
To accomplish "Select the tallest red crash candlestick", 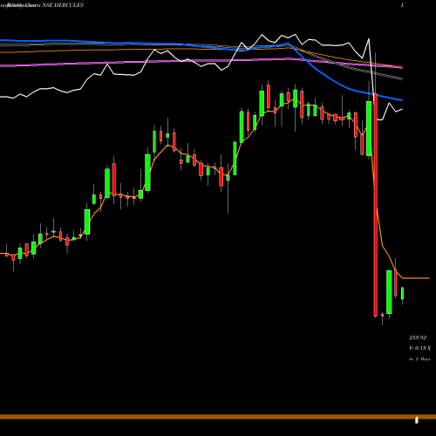I will pyautogui.click(x=376, y=205).
